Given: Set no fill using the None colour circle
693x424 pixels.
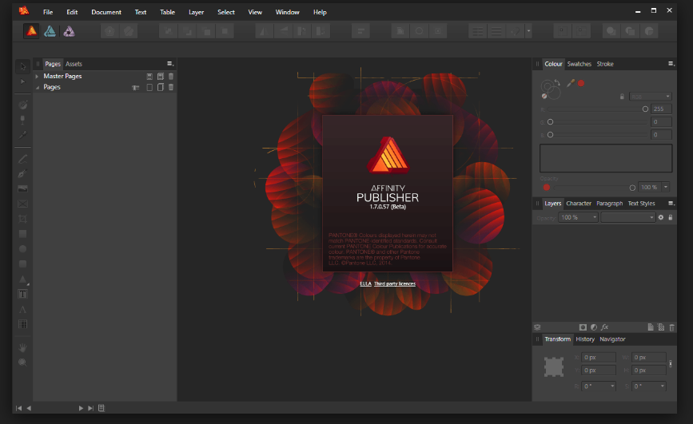Looking at the screenshot, I should pos(544,96).
